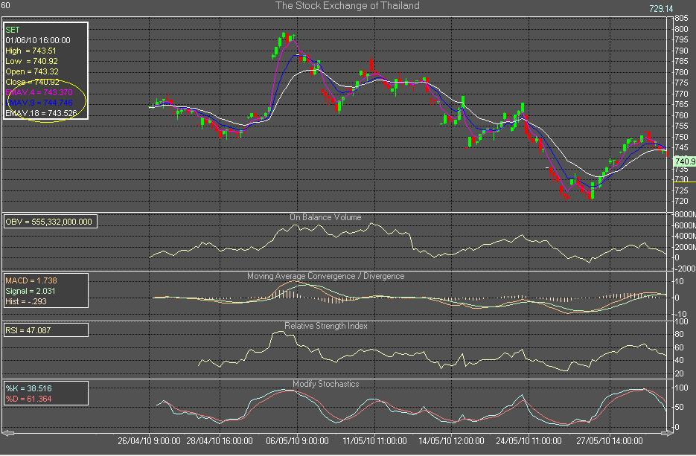Screen dimensions: 696x456
Task: Select the OBV = 555,332,000.000 readout
Action: [x=49, y=222]
